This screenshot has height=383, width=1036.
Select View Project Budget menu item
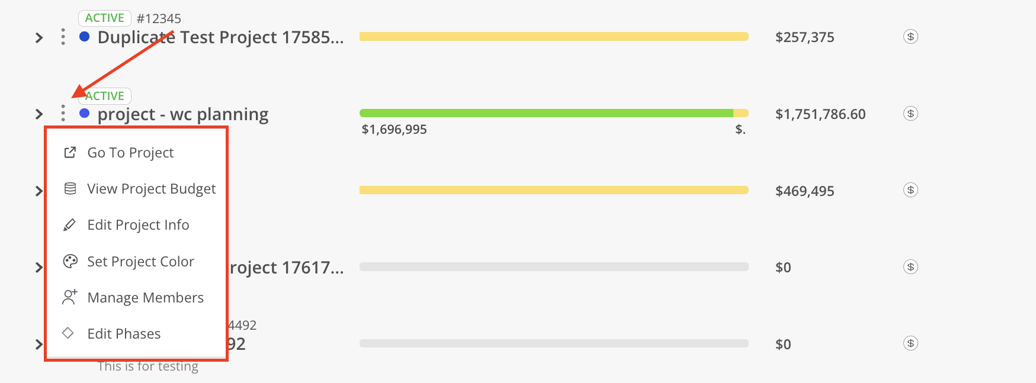point(151,189)
